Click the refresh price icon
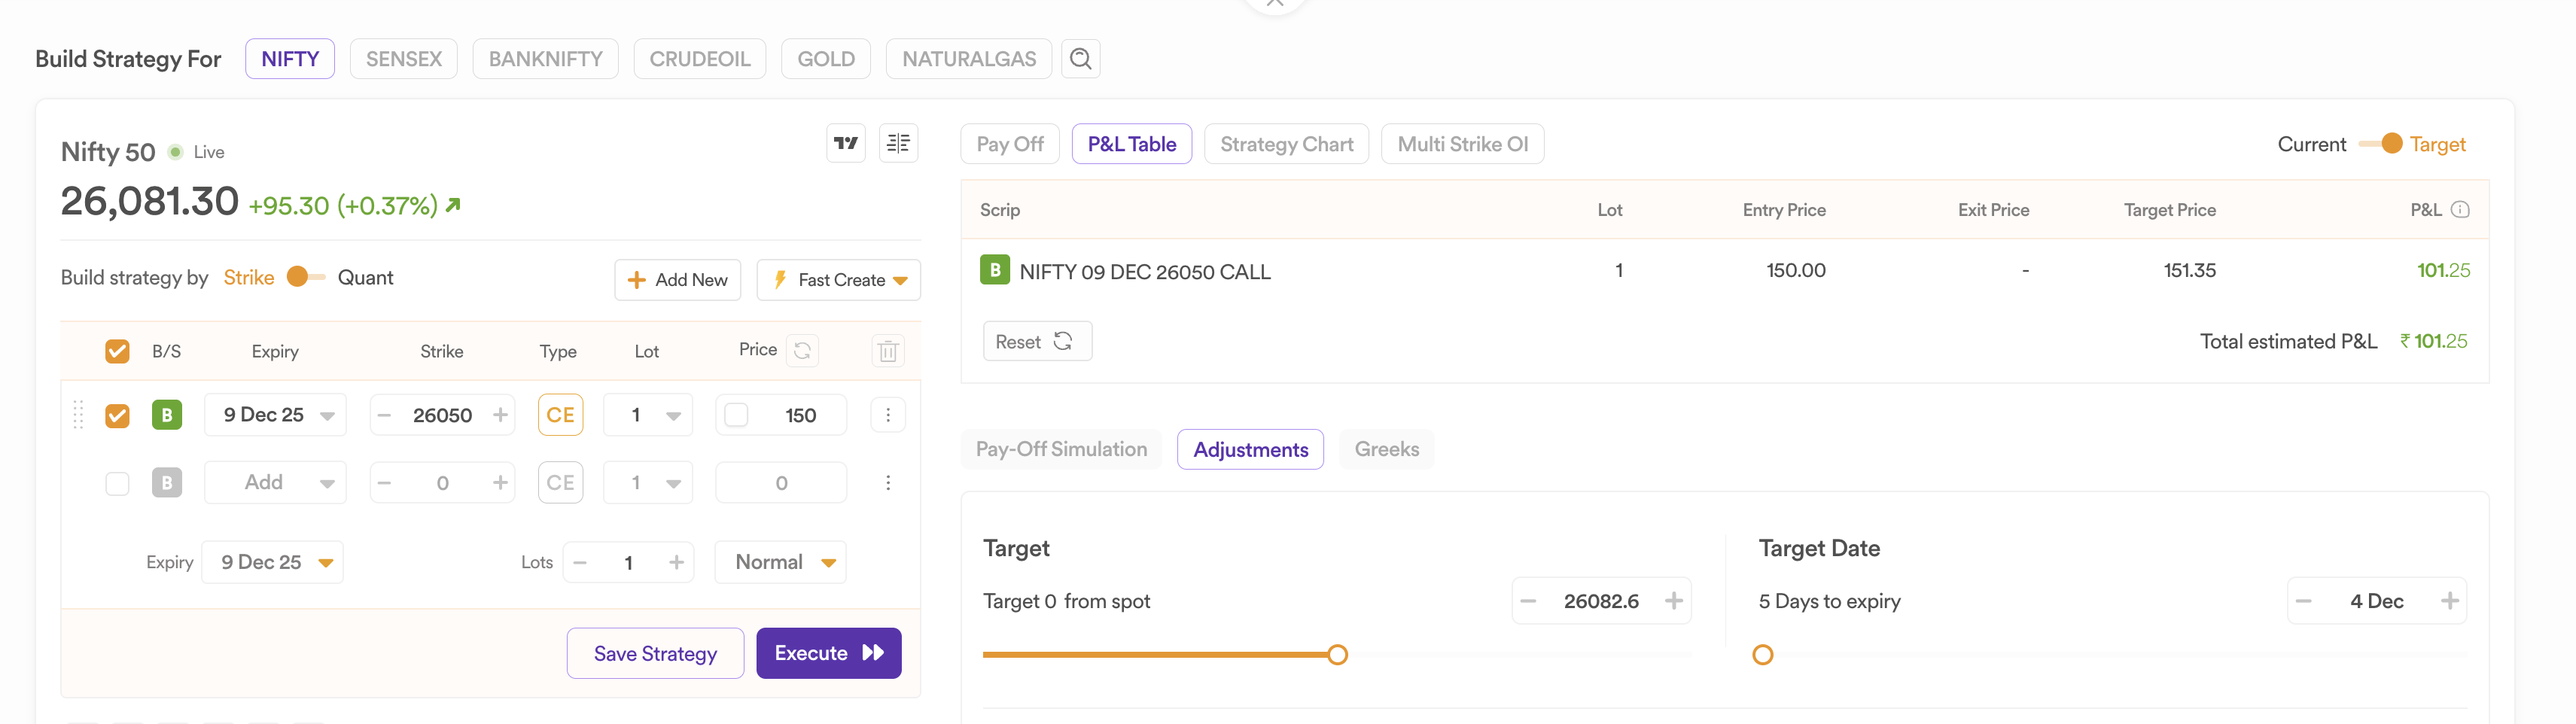The image size is (2576, 724). (802, 351)
